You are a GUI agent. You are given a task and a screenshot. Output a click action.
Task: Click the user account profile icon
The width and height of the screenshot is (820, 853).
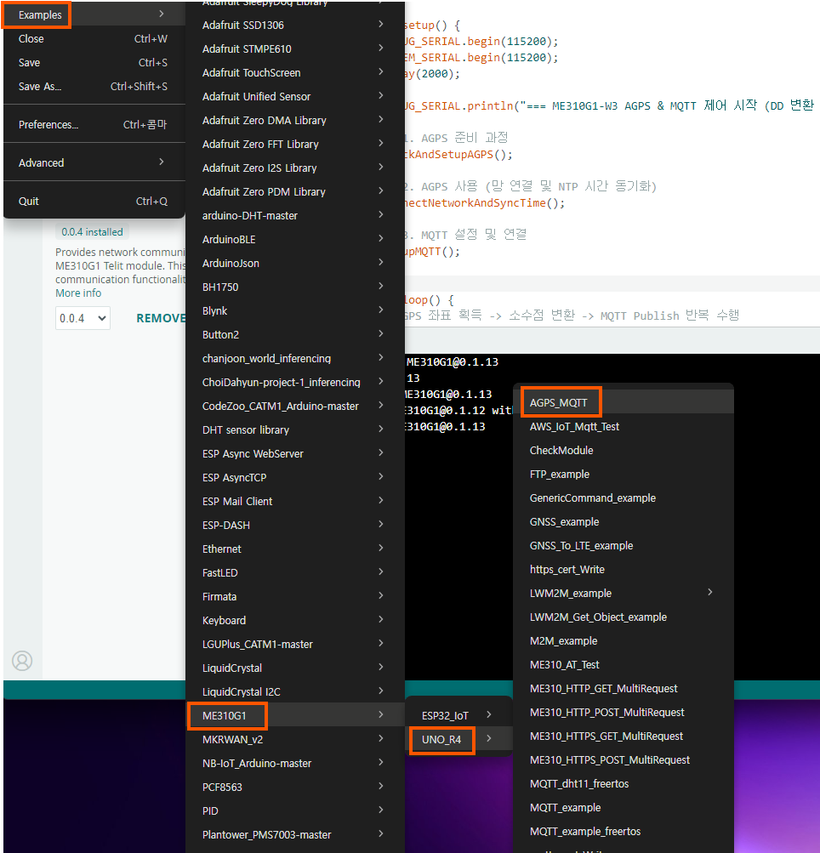[22, 661]
